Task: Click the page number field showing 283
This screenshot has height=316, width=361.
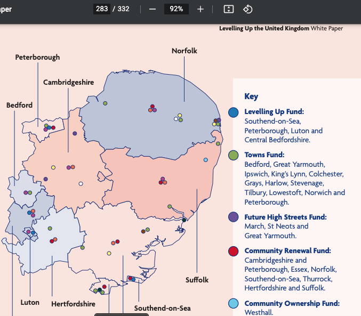Action: click(101, 9)
